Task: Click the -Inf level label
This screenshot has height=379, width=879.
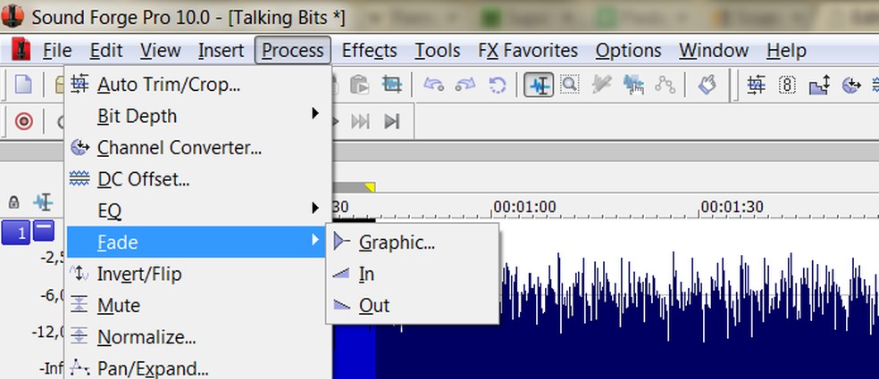Action: tap(51, 368)
